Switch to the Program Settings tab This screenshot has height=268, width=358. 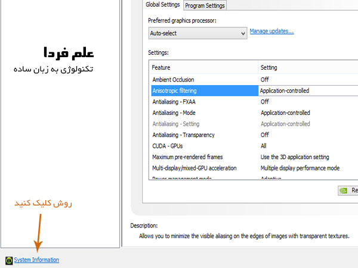(205, 5)
